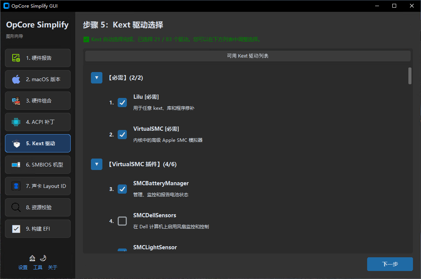421x279 pixels.
Task: Click the Apple logo beside macOS 版本
Action: [16, 79]
